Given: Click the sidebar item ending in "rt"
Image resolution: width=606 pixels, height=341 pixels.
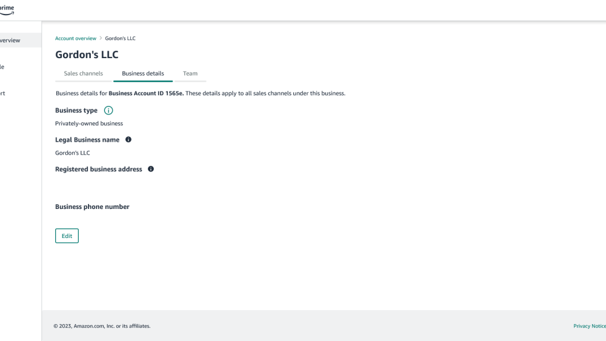Looking at the screenshot, I should pyautogui.click(x=2, y=93).
